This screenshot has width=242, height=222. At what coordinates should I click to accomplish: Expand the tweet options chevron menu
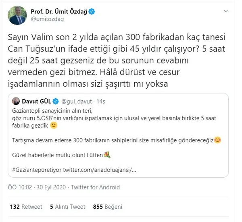click(226, 11)
